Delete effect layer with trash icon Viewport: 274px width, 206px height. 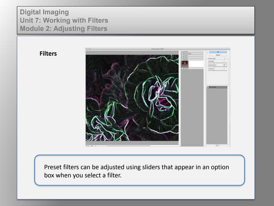click(x=219, y=145)
